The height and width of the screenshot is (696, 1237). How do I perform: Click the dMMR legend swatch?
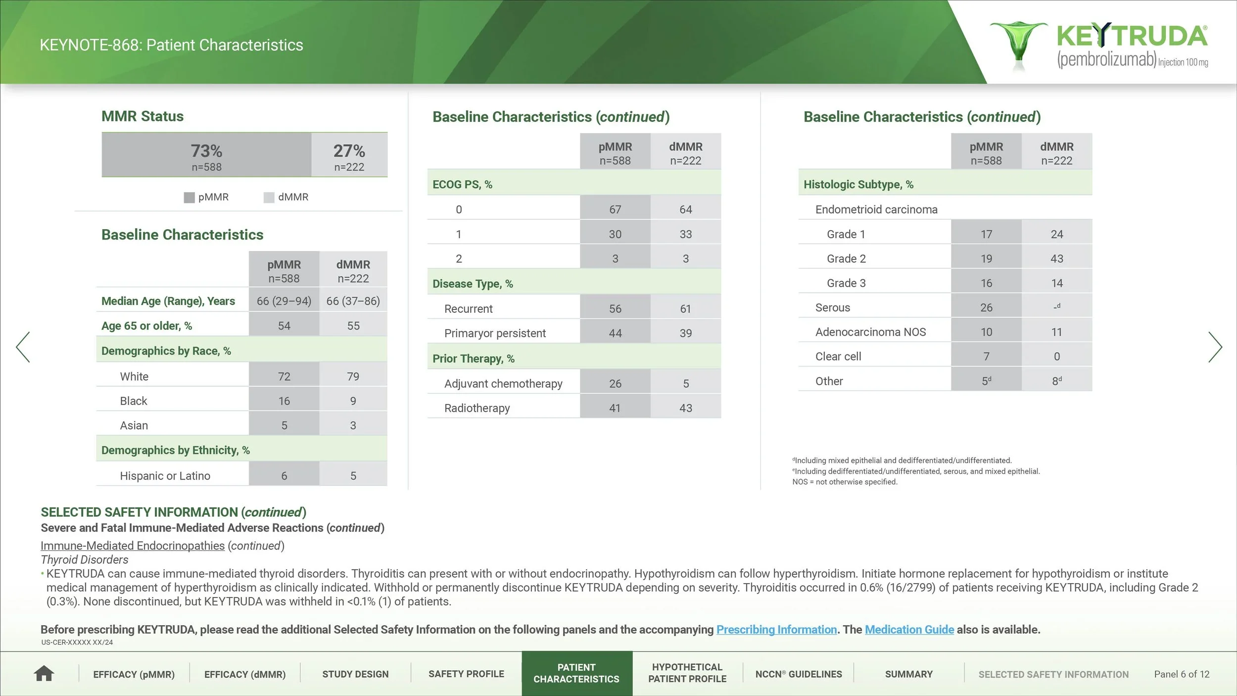click(269, 198)
